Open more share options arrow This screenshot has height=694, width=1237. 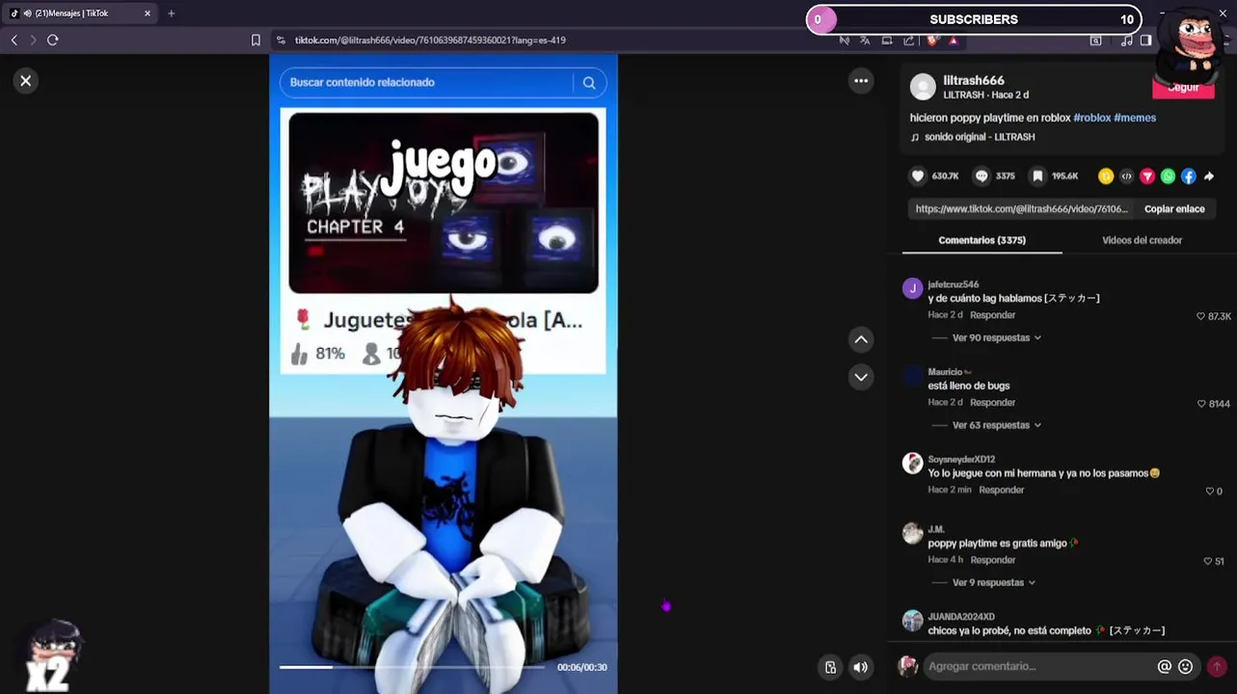coord(1209,176)
